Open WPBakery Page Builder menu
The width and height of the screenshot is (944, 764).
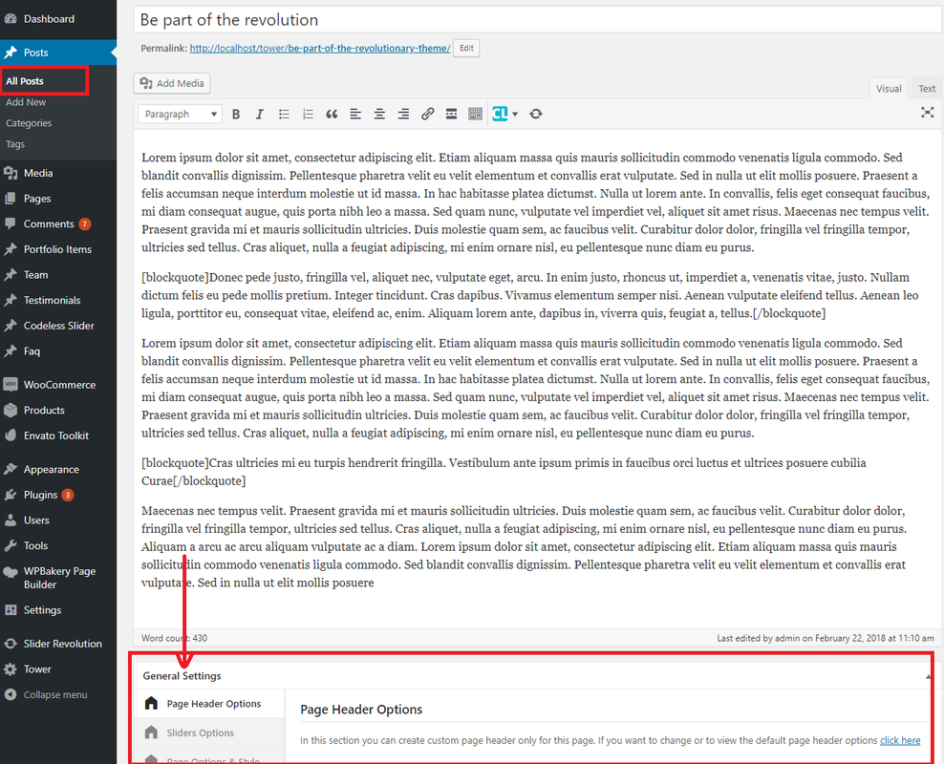point(58,578)
